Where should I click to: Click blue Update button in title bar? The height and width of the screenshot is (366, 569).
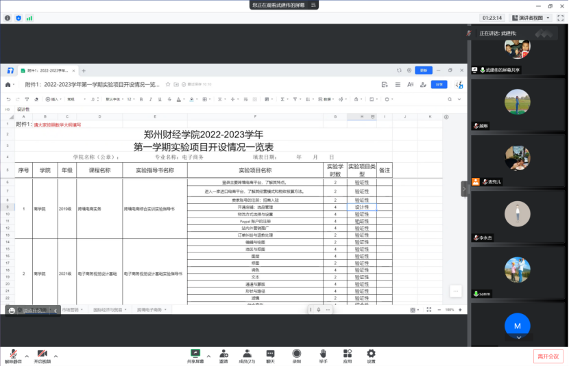pos(424,70)
